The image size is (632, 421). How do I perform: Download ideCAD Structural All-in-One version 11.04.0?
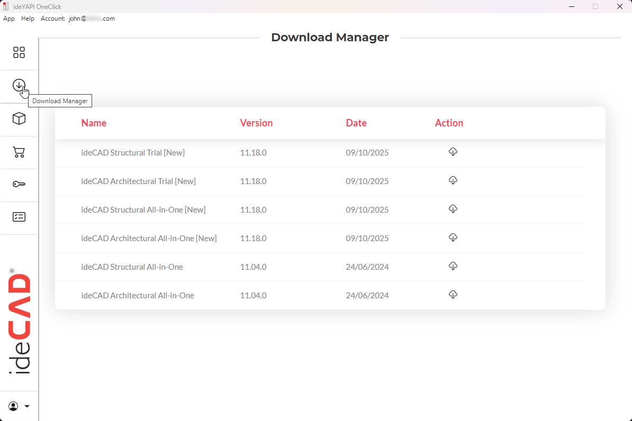453,267
